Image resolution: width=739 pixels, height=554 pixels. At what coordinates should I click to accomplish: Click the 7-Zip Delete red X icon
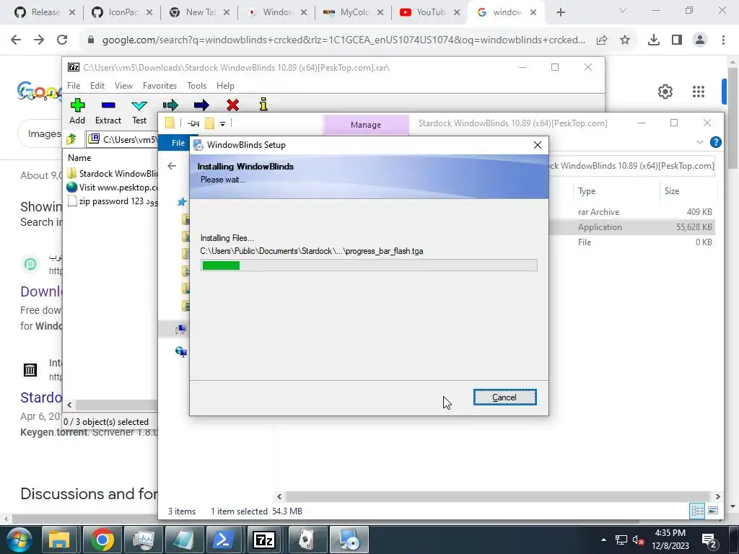tap(232, 105)
